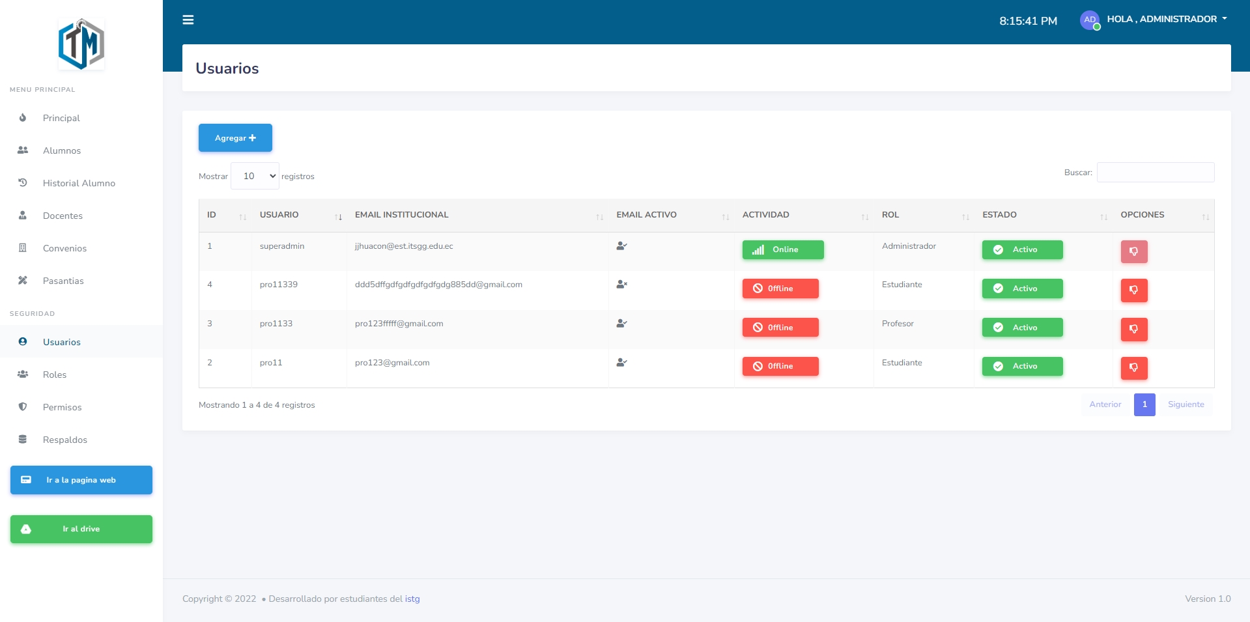This screenshot has height=622, width=1250.
Task: Click thumbs-down option button for pro11
Action: pyautogui.click(x=1134, y=368)
